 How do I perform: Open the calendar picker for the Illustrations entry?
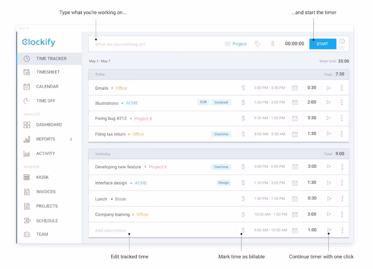[295, 102]
